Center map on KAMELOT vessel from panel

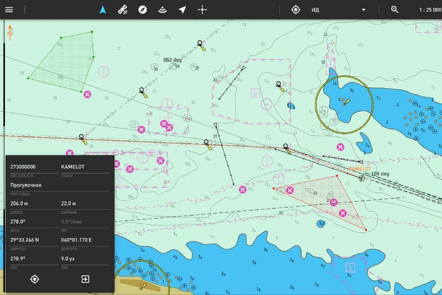coord(34,279)
